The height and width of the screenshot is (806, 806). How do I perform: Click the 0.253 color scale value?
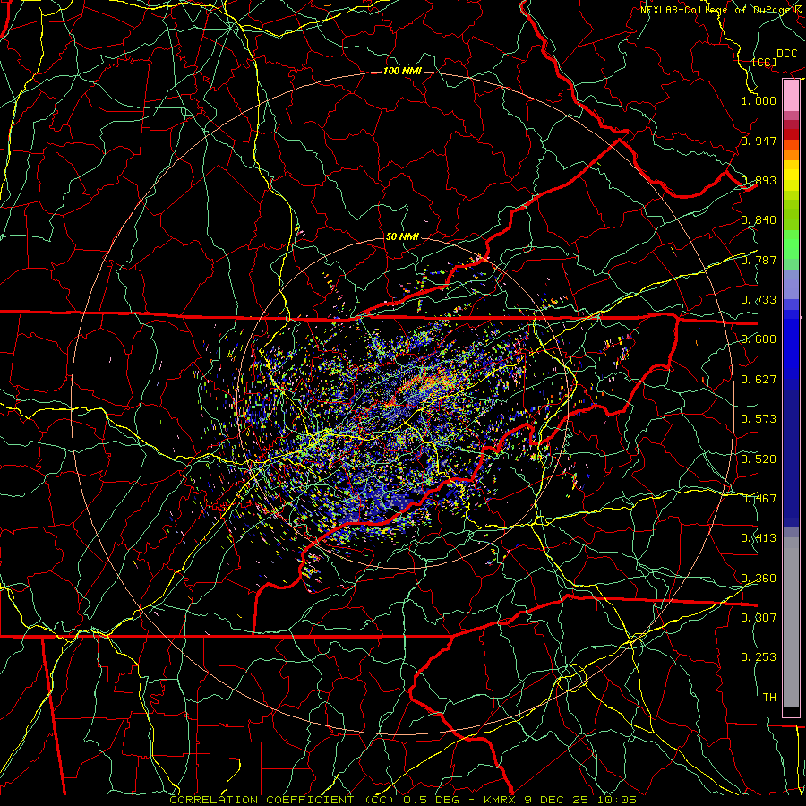[x=759, y=657]
